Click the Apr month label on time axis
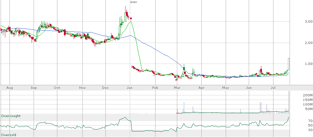Screen dimensions: 313x137 point(202,88)
